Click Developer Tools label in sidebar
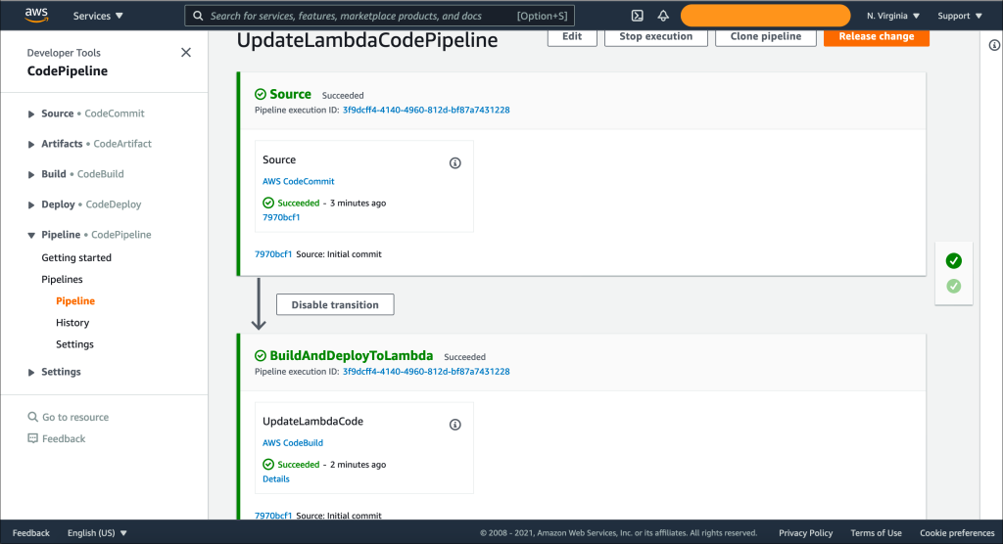This screenshot has height=544, width=1003. [x=64, y=53]
